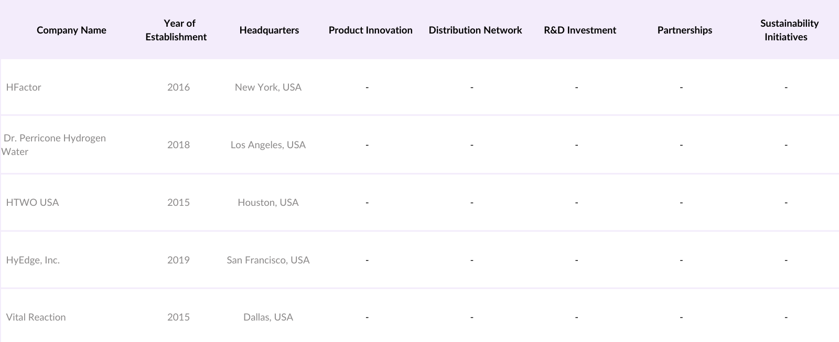This screenshot has width=839, height=342.
Task: Click the HyEdge, Inc. company cell
Action: coord(33,260)
